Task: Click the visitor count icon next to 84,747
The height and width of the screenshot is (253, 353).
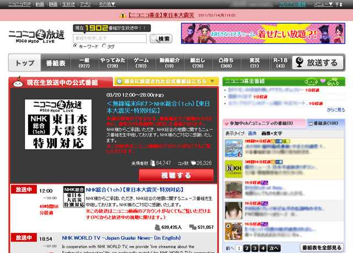Action: [153, 163]
